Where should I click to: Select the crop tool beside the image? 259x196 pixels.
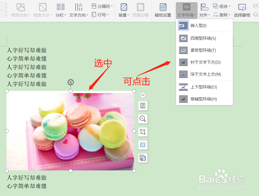tap(143, 132)
